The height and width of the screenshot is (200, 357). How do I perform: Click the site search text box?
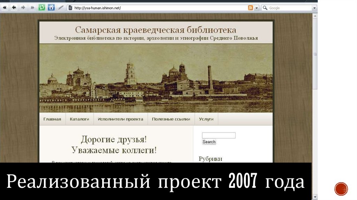click(219, 136)
